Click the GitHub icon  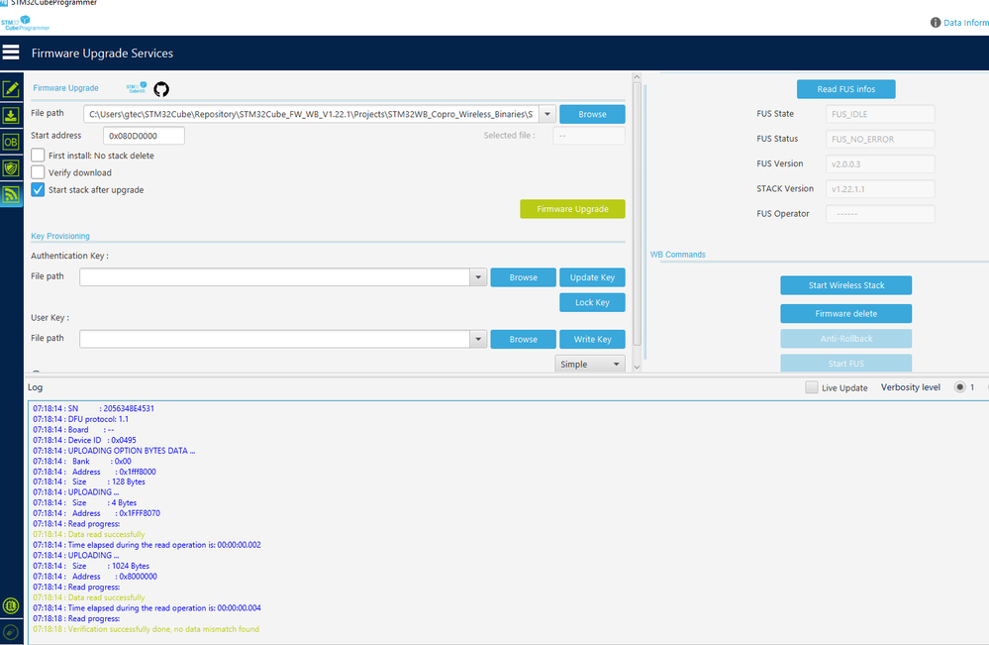[161, 89]
